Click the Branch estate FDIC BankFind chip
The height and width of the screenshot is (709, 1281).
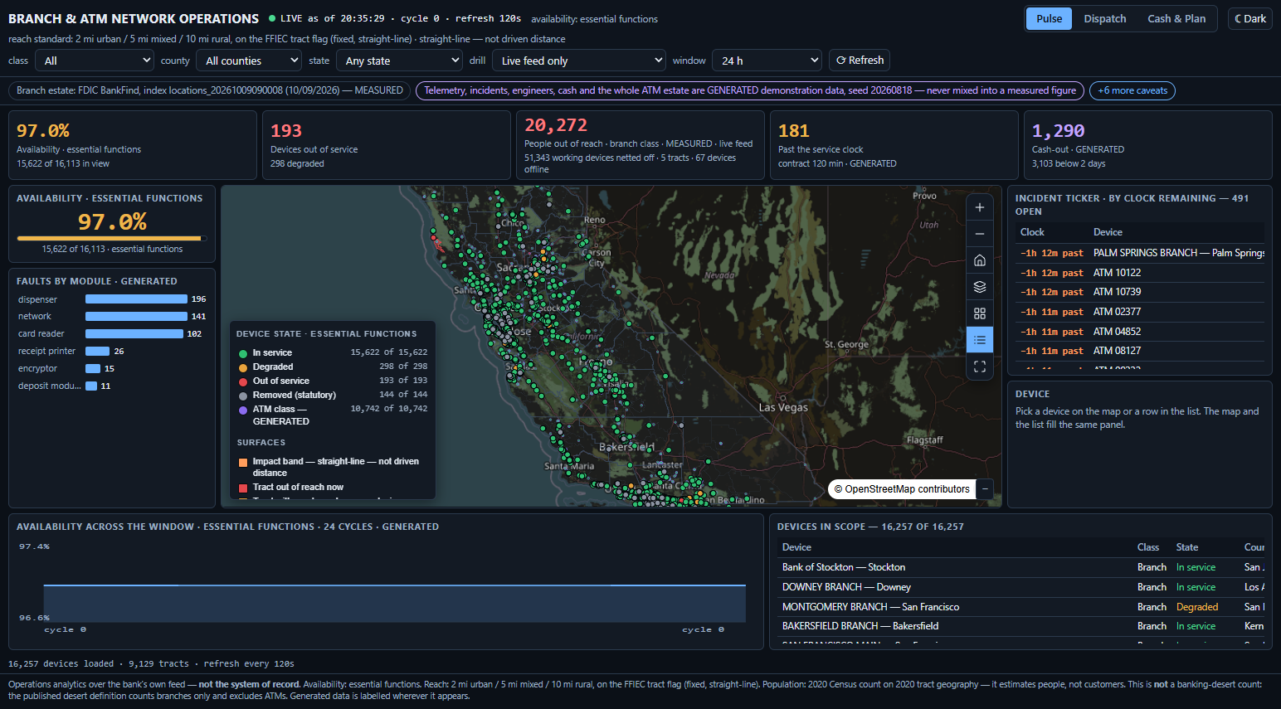point(210,90)
